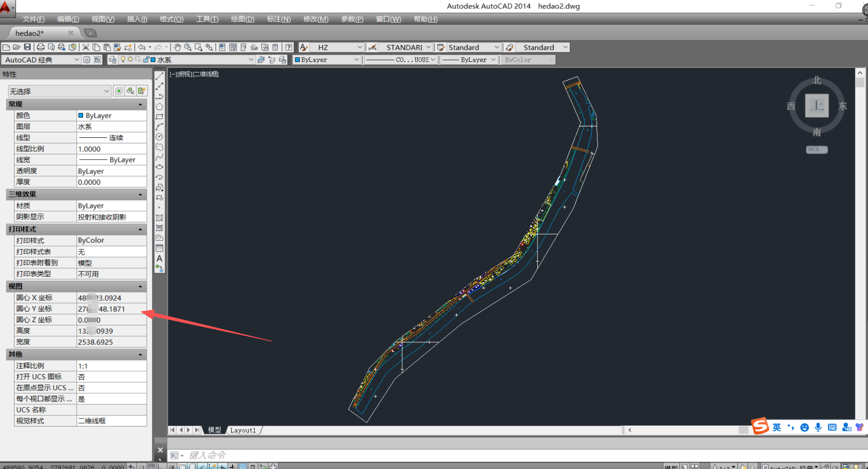Click the Cut scissors icon
Viewport: 868px width, 469px height.
[x=86, y=47]
